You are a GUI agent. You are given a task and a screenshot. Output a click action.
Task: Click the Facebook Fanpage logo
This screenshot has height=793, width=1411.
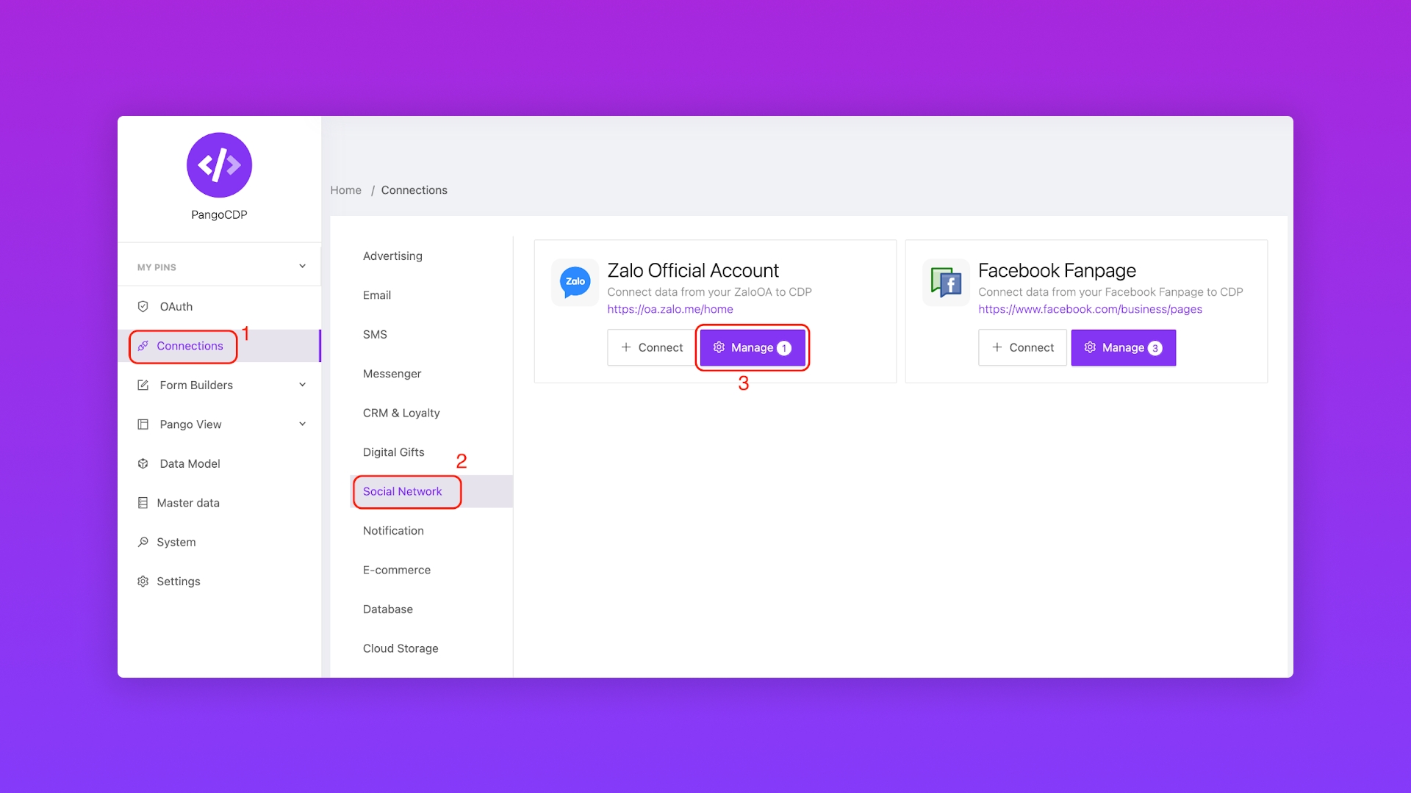[946, 282]
